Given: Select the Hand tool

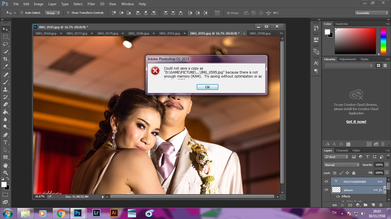Looking at the screenshot, I should pos(5,165).
